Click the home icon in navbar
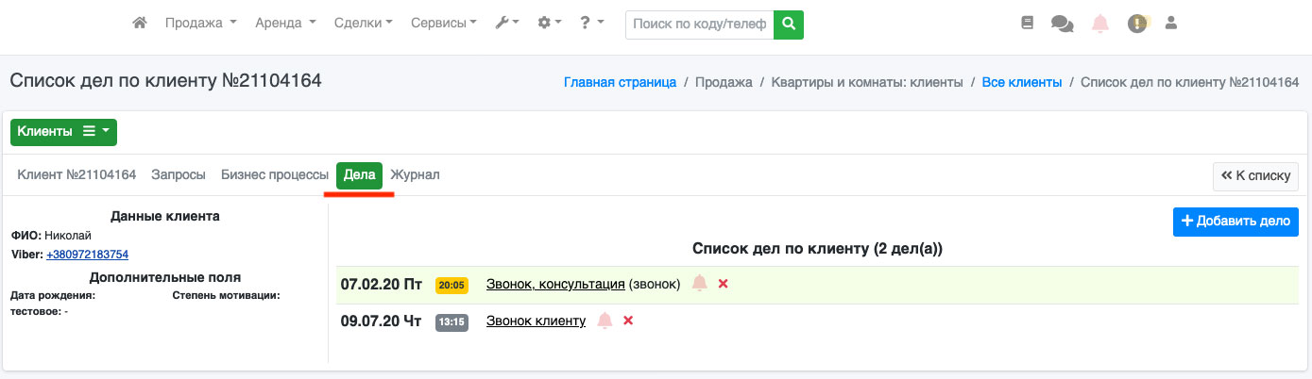Viewport: 1312px width, 379px height. [x=140, y=24]
